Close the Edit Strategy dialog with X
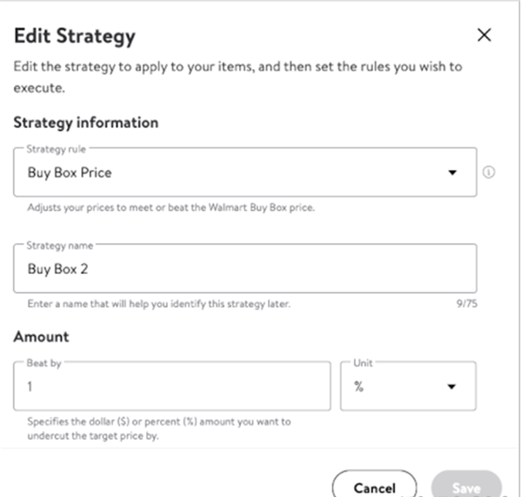This screenshot has width=522, height=497. pyautogui.click(x=484, y=35)
